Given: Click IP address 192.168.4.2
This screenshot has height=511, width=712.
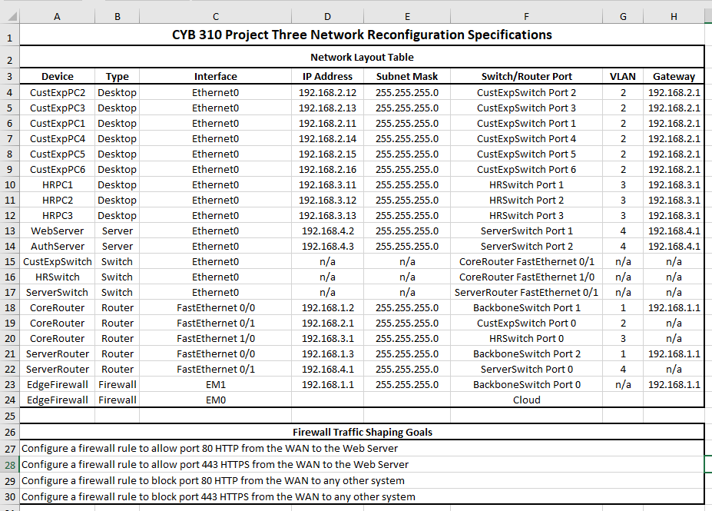Looking at the screenshot, I should point(327,231).
